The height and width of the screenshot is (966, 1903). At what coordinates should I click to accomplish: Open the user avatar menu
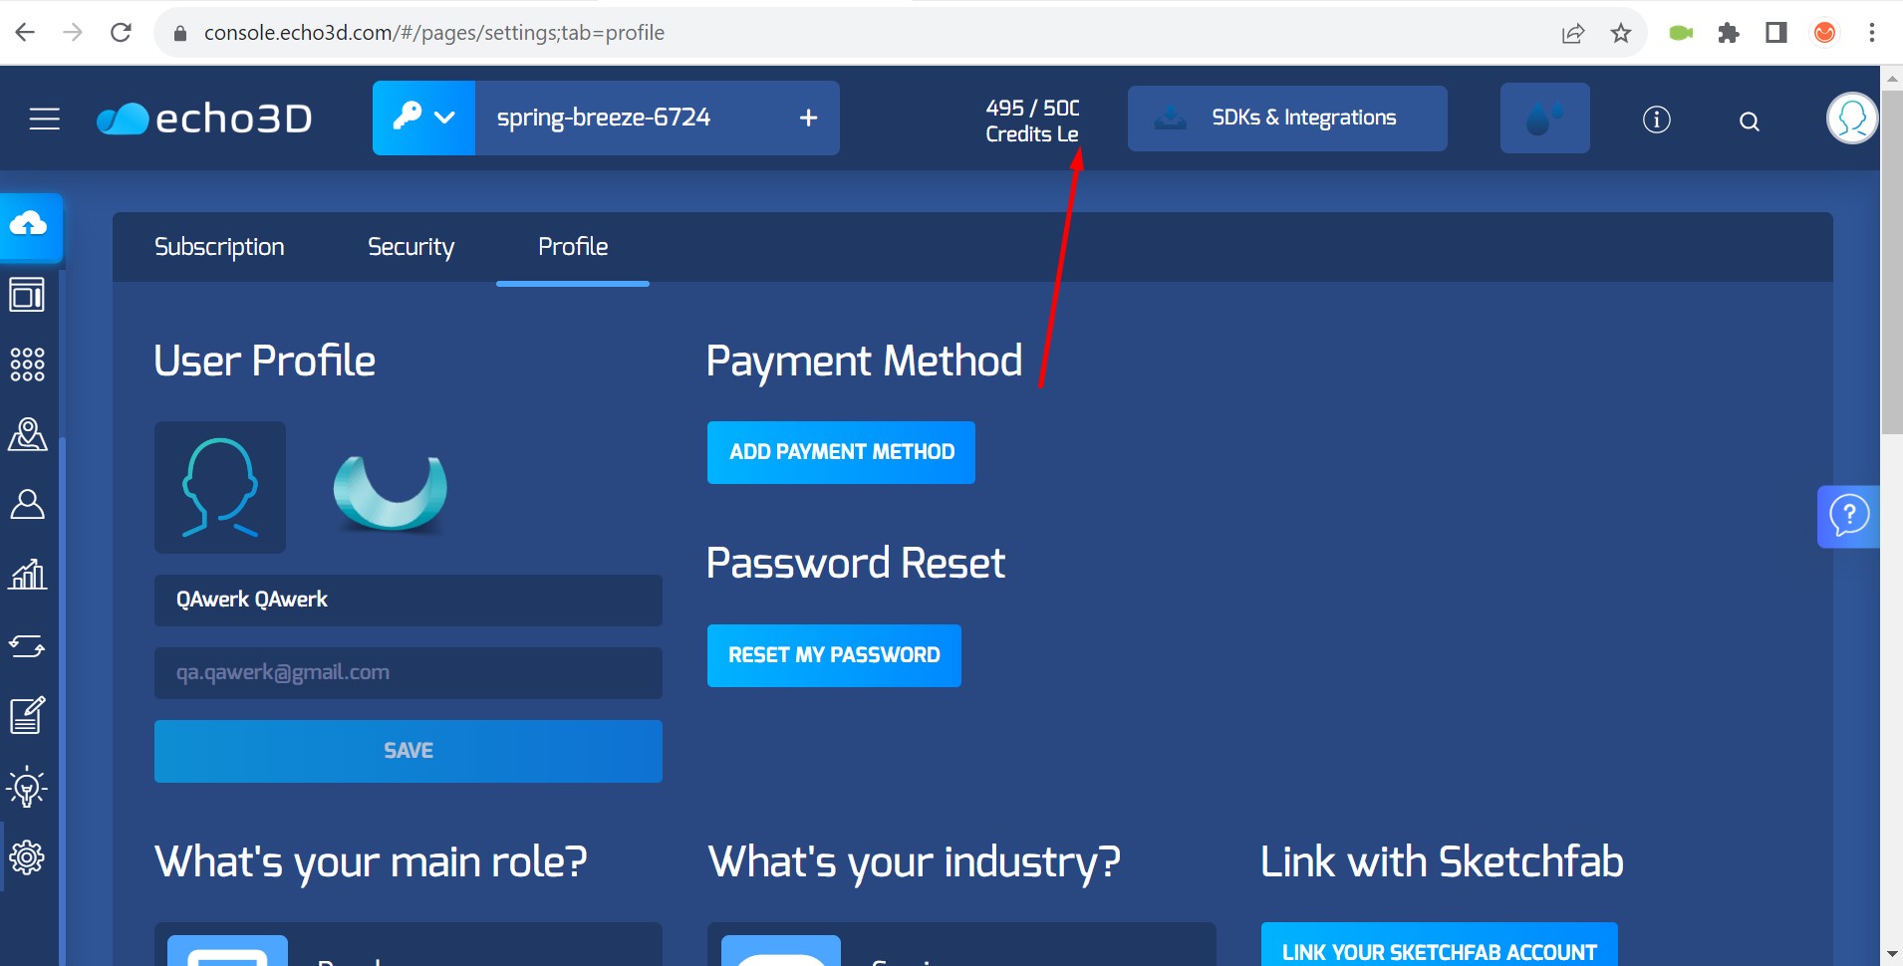(1852, 119)
